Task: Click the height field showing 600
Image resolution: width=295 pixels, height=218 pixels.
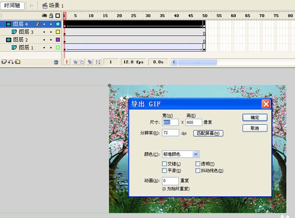Action: pos(194,122)
